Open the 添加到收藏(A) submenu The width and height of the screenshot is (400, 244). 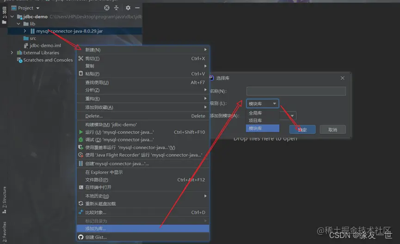pos(143,107)
